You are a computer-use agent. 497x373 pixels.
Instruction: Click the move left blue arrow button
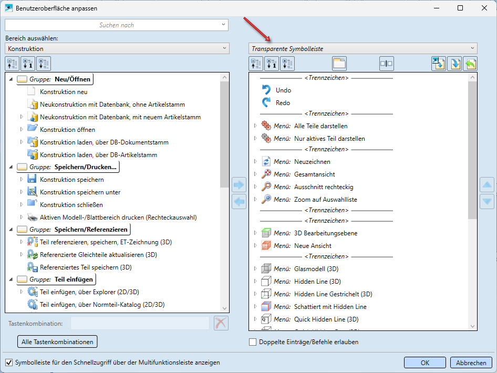tap(239, 202)
